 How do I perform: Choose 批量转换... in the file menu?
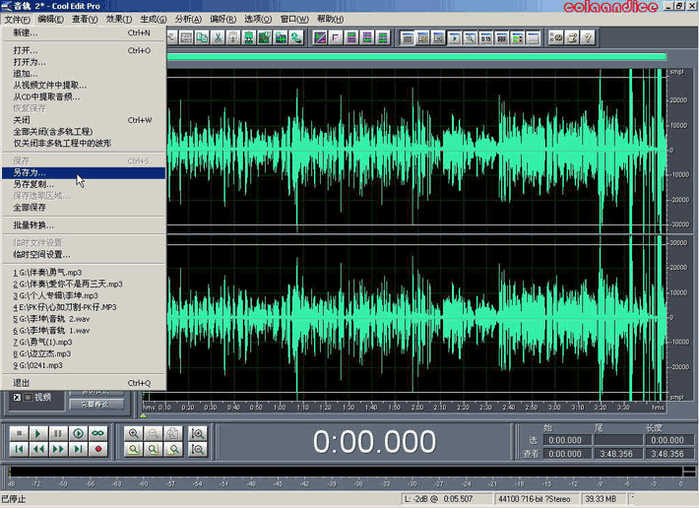click(33, 225)
